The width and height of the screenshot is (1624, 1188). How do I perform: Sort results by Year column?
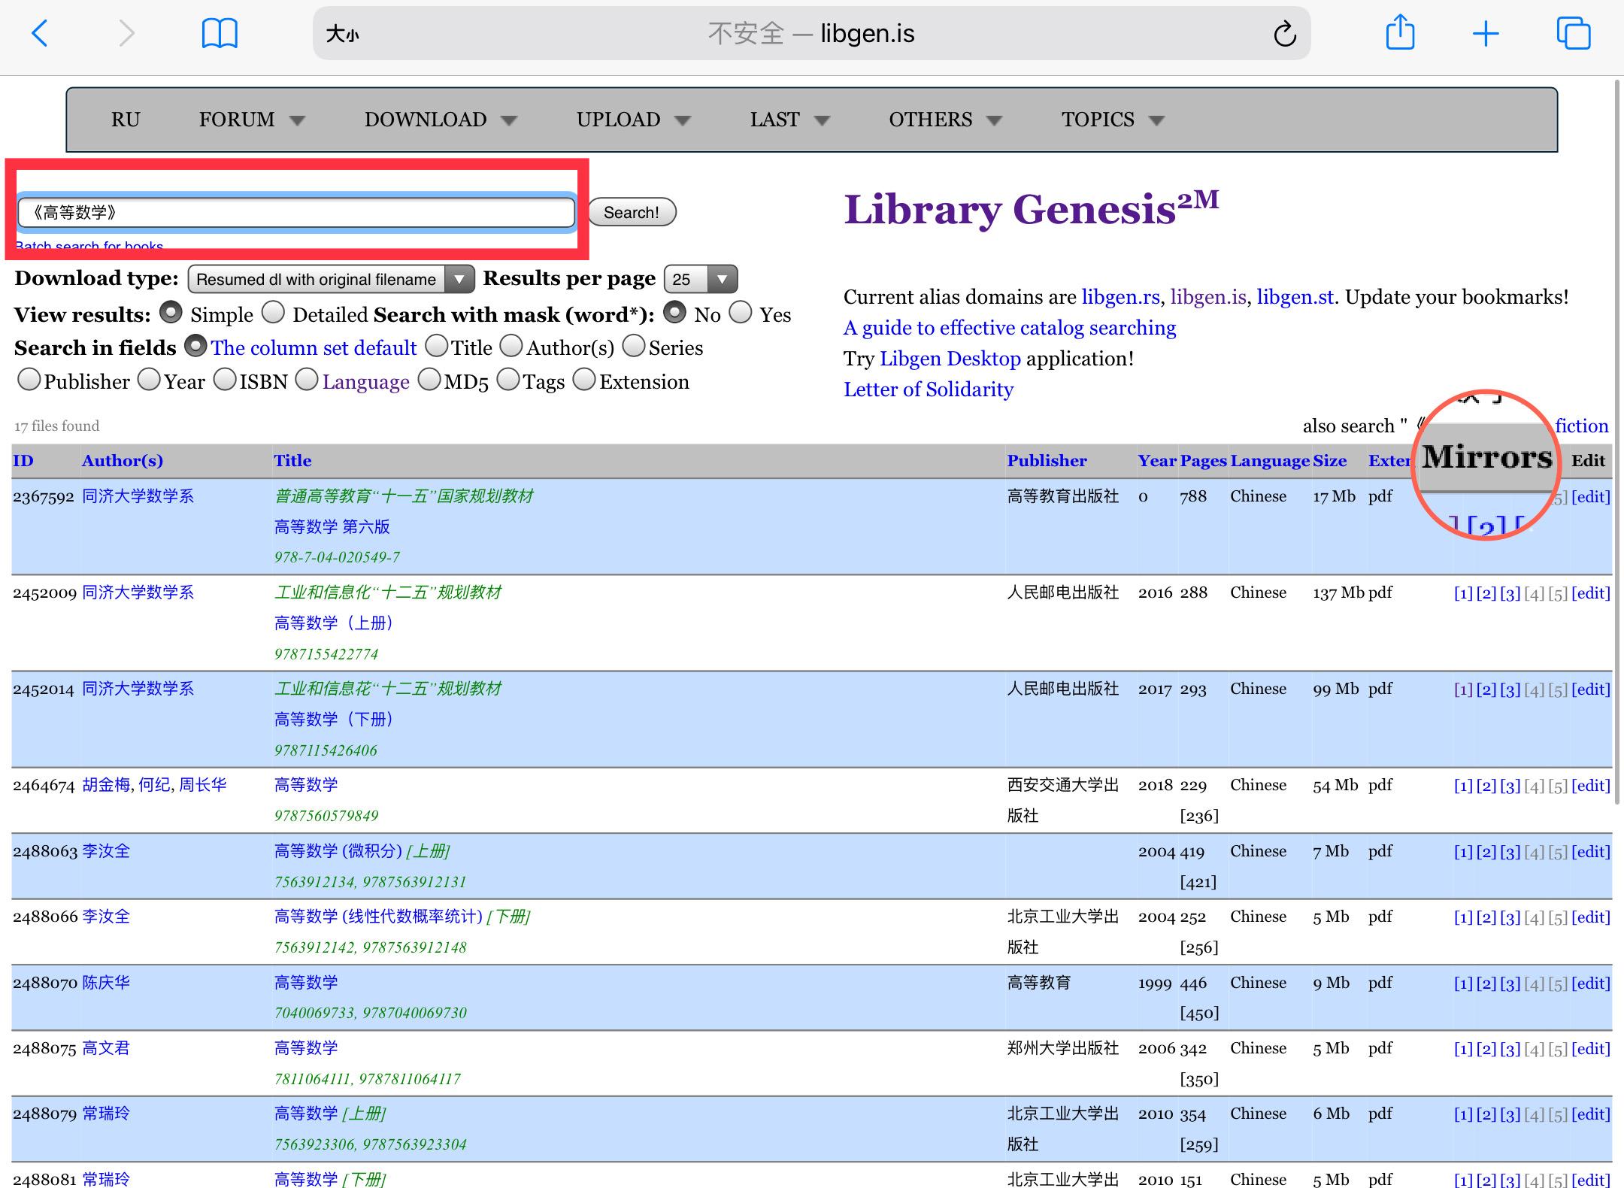(1157, 461)
